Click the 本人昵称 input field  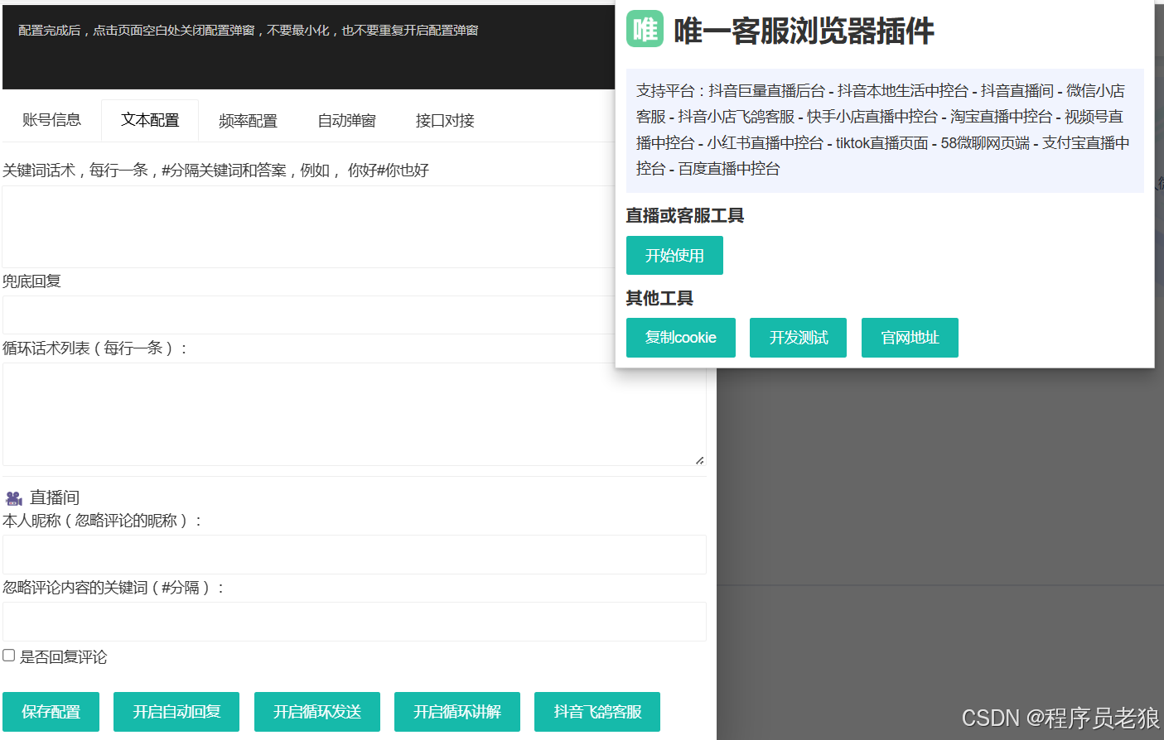coord(354,555)
